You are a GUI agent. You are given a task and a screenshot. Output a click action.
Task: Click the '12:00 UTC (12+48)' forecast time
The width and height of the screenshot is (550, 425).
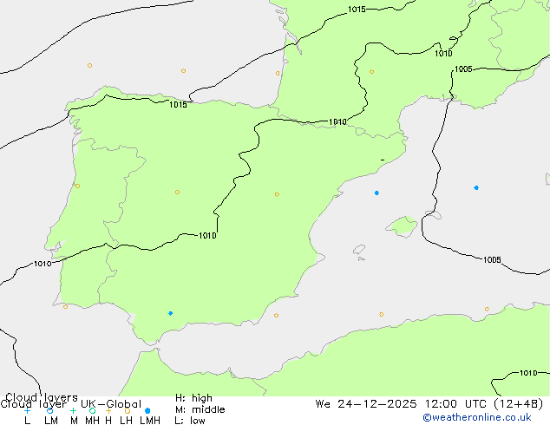point(484,404)
